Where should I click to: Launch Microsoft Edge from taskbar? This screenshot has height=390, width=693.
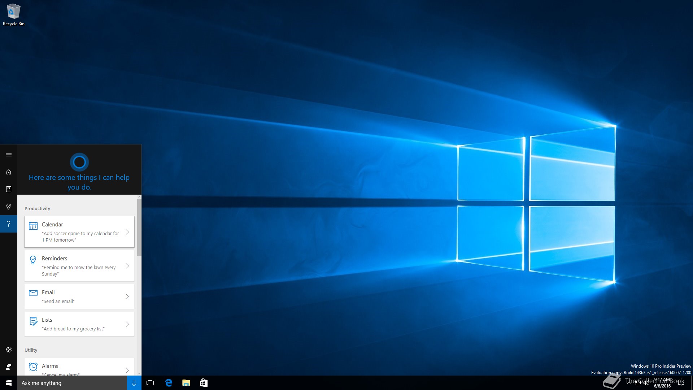click(x=169, y=383)
